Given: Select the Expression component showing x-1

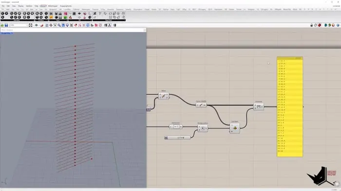Looking at the screenshot, I should click(x=176, y=126).
